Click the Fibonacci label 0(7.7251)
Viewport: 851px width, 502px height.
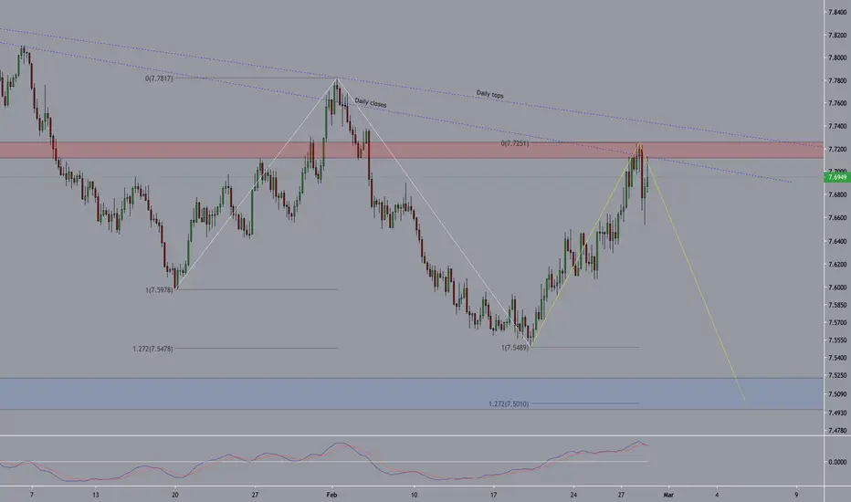[x=514, y=144]
